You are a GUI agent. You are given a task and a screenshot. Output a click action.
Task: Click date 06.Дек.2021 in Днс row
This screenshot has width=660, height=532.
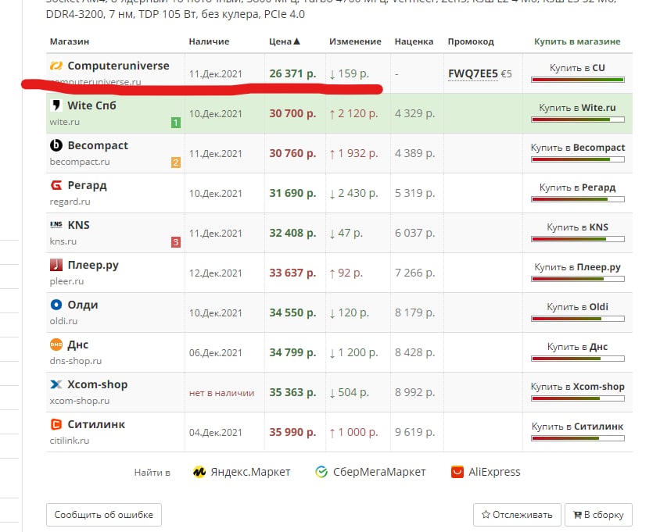tap(216, 353)
